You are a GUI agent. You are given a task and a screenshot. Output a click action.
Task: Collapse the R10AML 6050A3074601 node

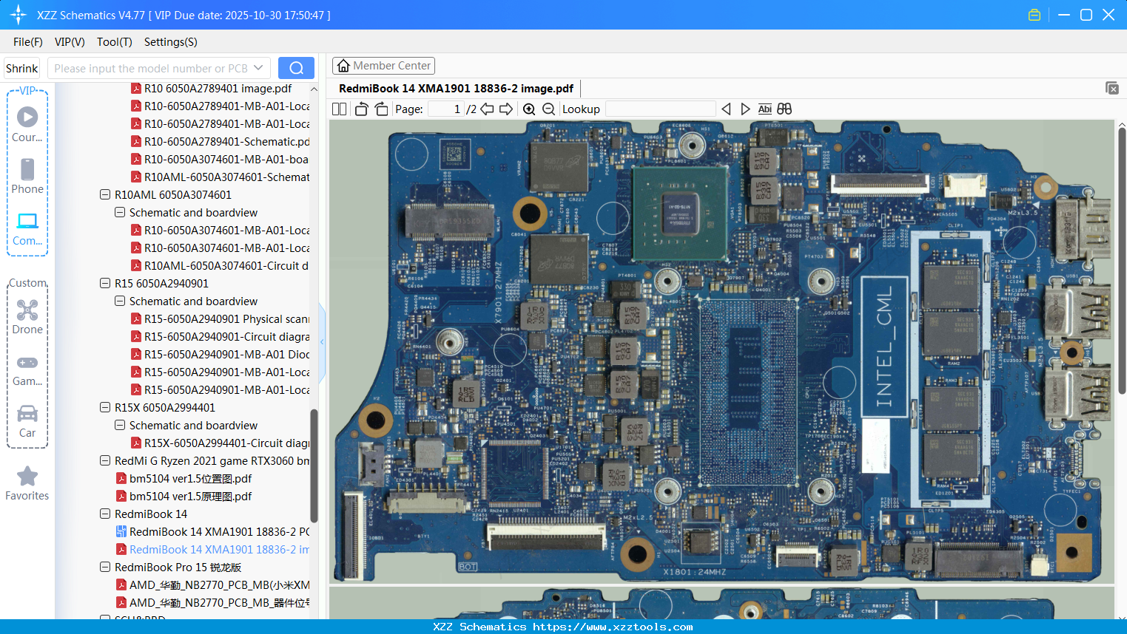(x=105, y=195)
